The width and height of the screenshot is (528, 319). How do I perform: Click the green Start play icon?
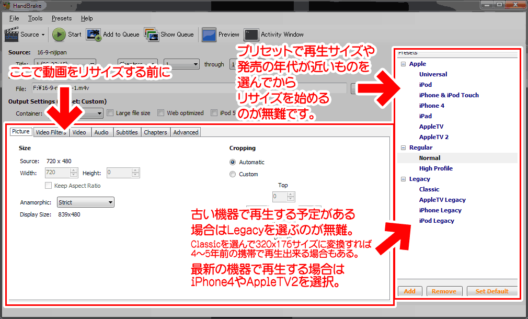tap(59, 35)
